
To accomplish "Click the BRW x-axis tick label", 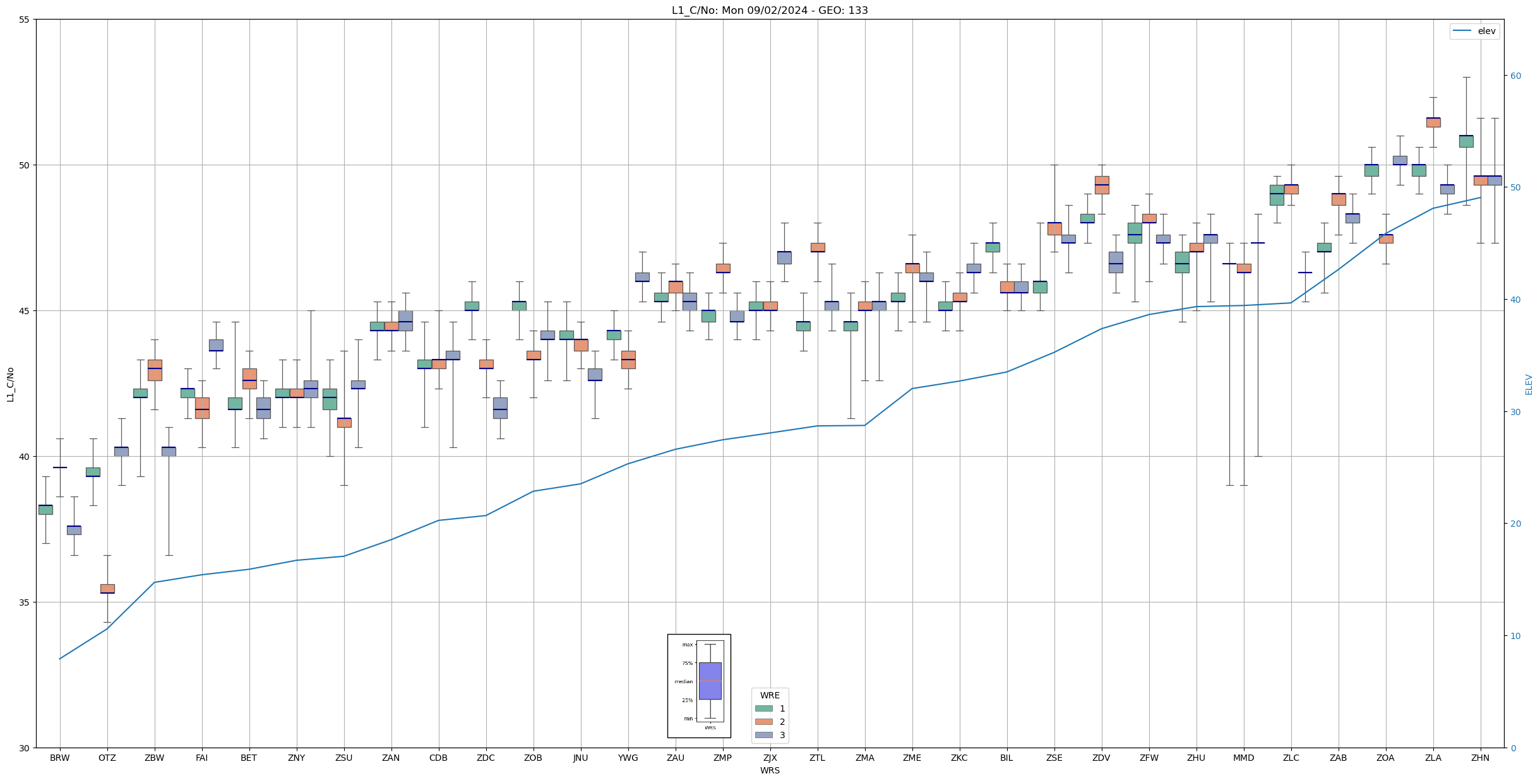I will pyautogui.click(x=60, y=758).
